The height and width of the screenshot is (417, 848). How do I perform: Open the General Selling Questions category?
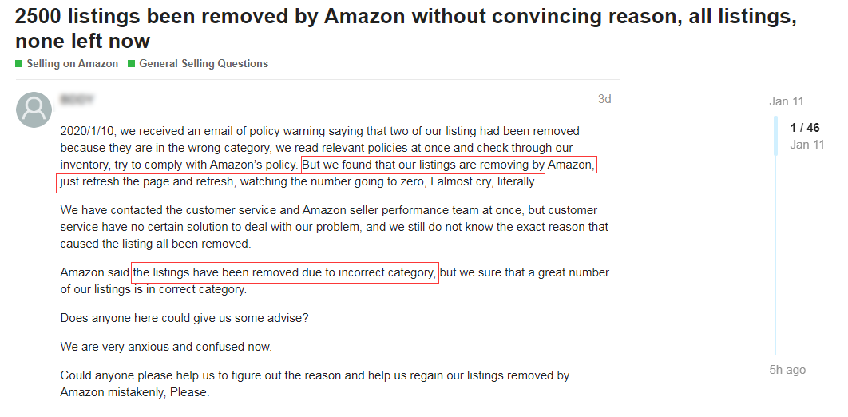(x=204, y=64)
